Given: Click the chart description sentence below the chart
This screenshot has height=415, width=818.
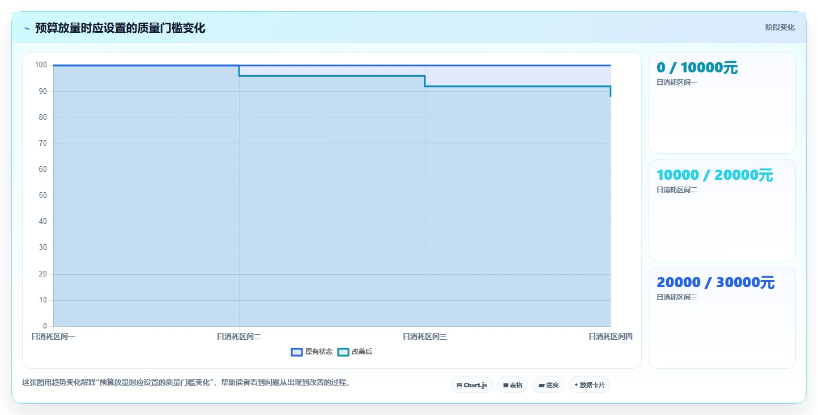Looking at the screenshot, I should 188,383.
